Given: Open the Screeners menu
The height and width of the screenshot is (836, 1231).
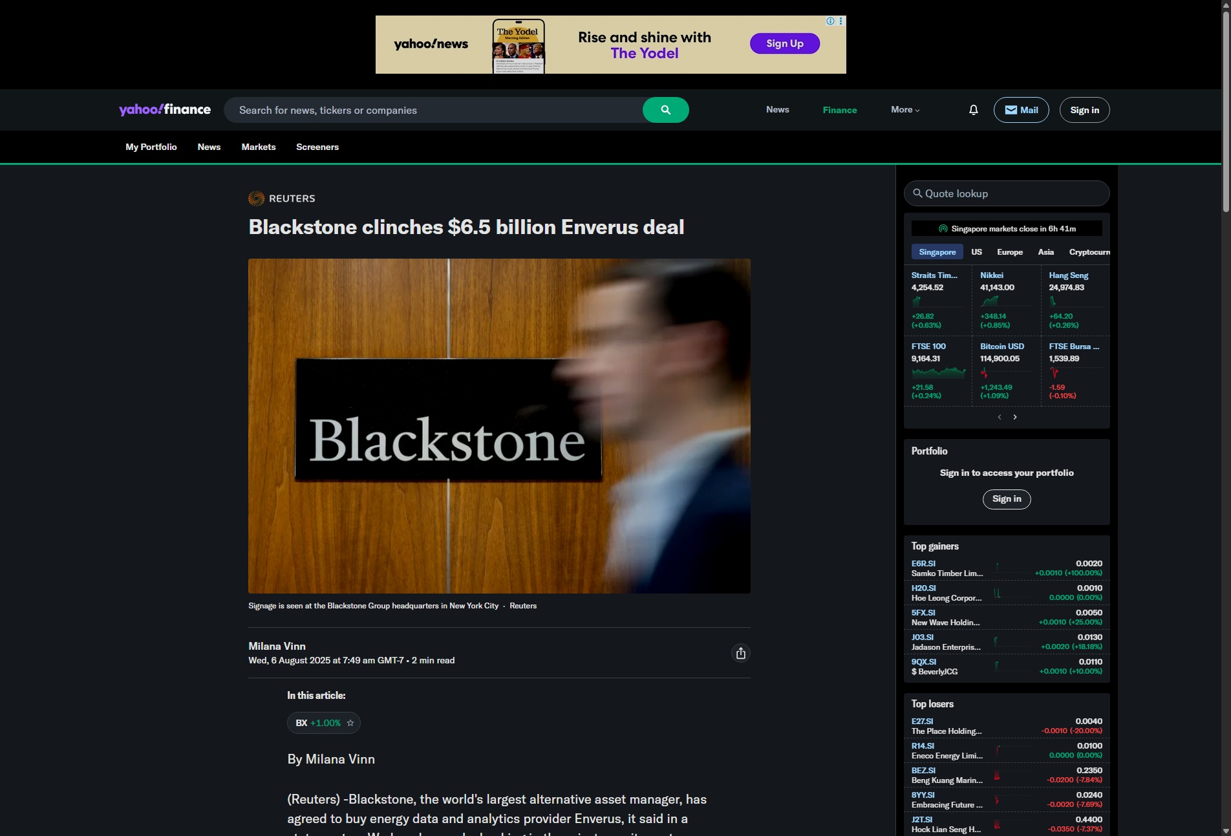Looking at the screenshot, I should coord(317,147).
